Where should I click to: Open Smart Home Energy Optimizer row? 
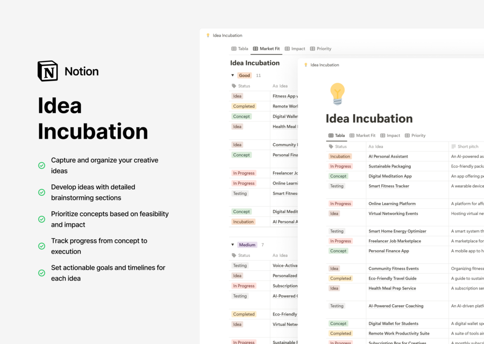[x=397, y=231]
